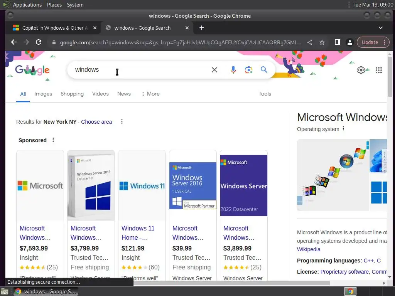
Task: Bookmark this tab with the star icon
Action: click(x=322, y=42)
